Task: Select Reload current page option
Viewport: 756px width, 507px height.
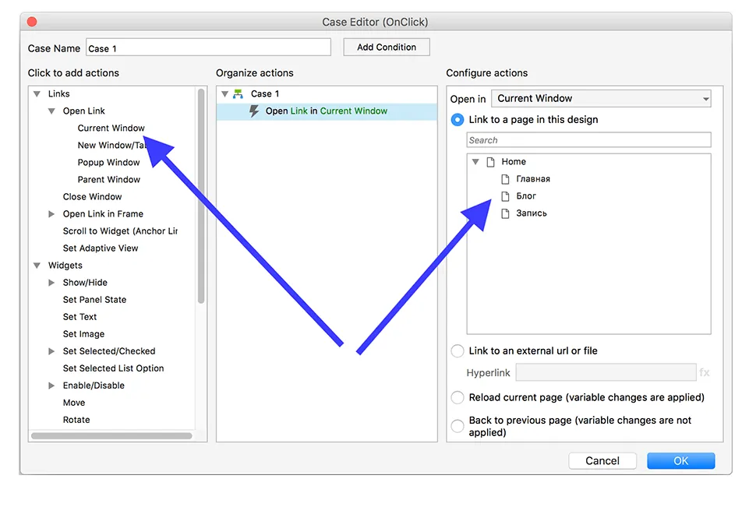Action: [457, 397]
